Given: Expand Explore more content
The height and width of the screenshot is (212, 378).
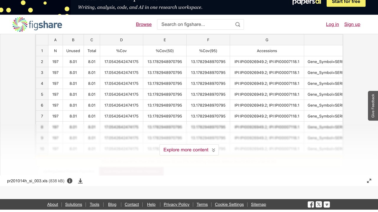Looking at the screenshot, I should [x=189, y=150].
